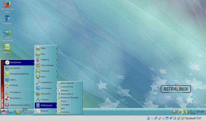Screen dimensions: 206x121
Task: Open SMS in the Мобильные submenu
Action: tap(70, 108)
